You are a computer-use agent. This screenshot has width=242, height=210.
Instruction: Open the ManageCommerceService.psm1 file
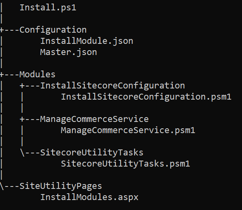128,130
